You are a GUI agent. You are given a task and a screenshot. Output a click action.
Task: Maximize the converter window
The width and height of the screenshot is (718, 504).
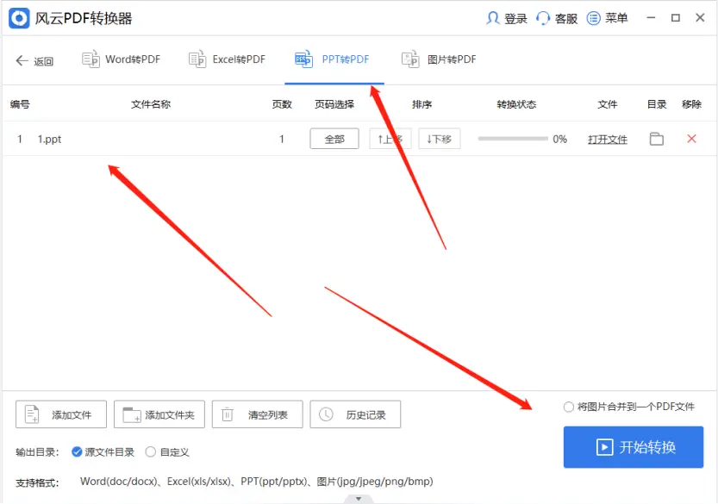coord(676,18)
